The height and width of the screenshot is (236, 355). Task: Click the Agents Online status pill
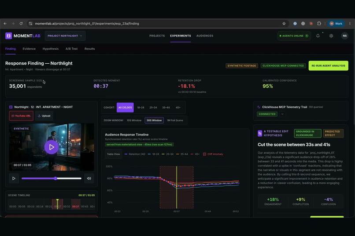coord(294,36)
